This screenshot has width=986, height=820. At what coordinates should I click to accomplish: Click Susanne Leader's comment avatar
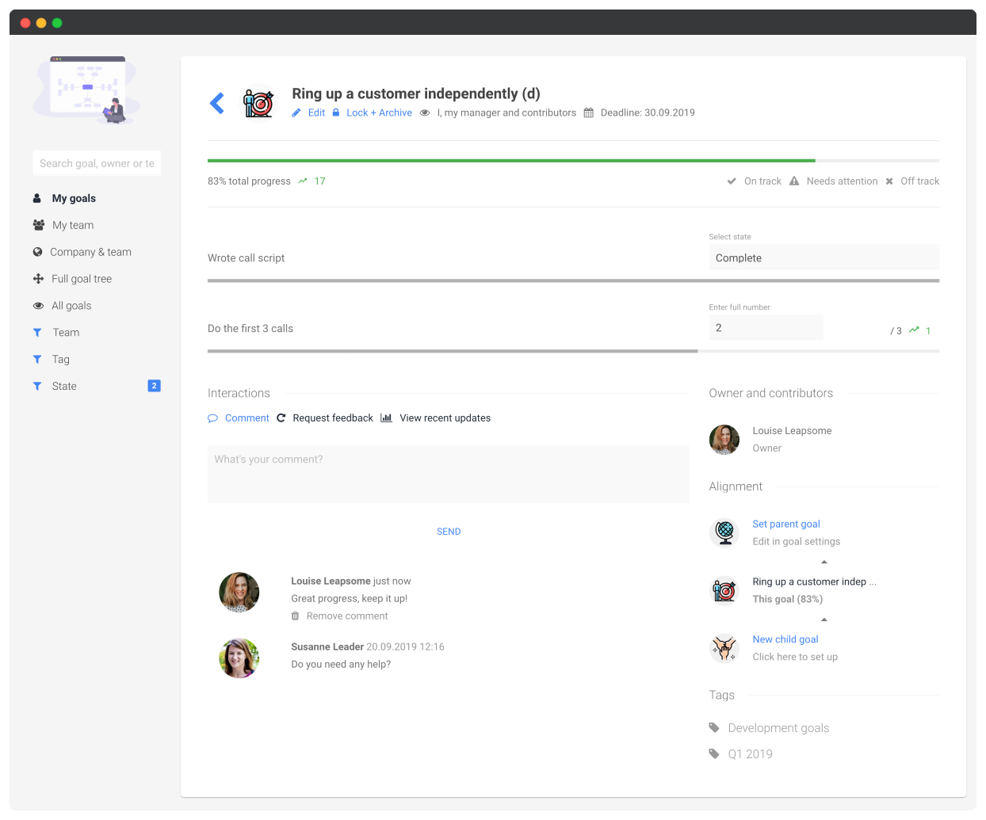(239, 658)
